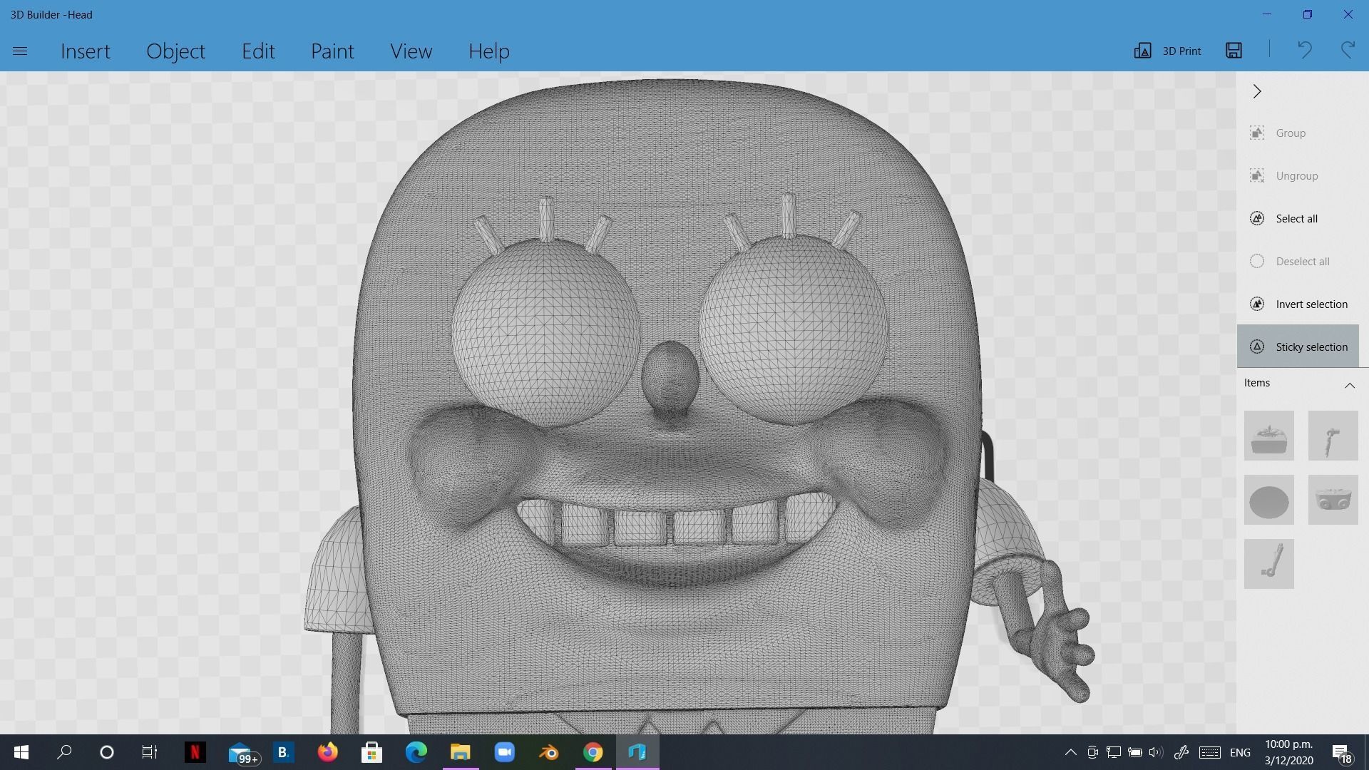
Task: Collapse the Items section
Action: (x=1349, y=385)
